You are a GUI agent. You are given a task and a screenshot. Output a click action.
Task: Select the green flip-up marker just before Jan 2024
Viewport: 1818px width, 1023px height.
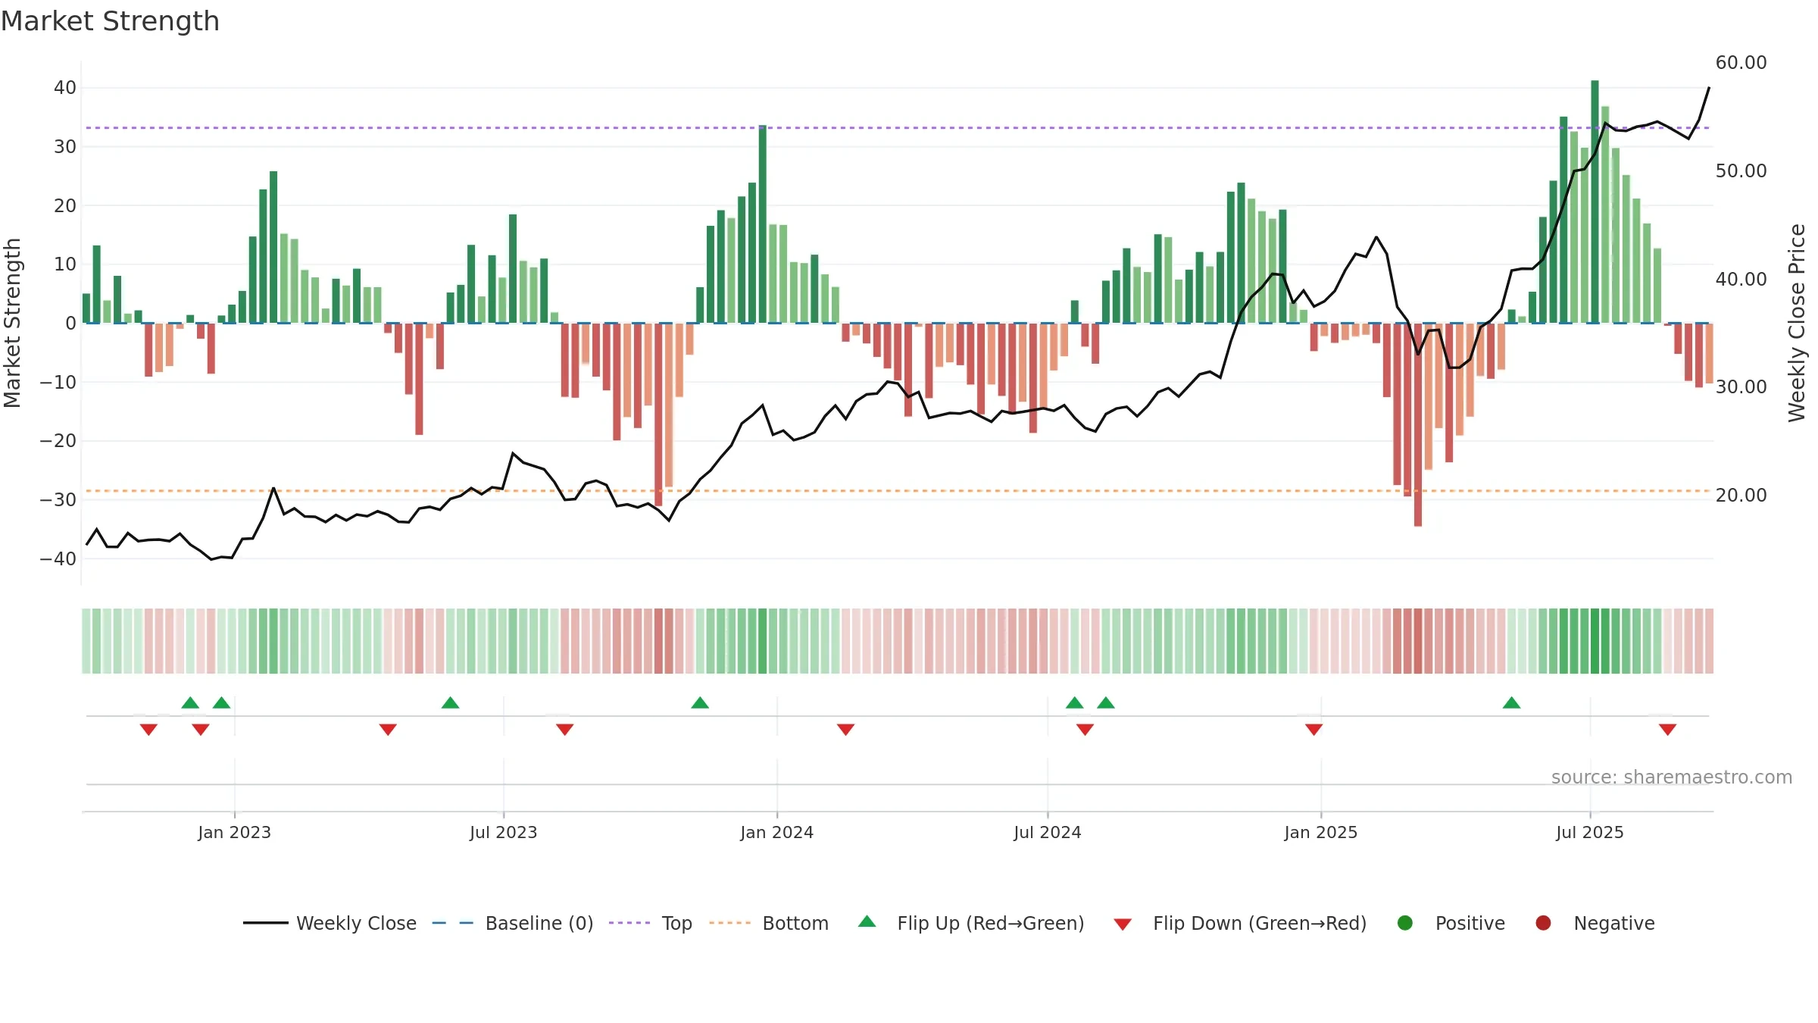coord(700,702)
